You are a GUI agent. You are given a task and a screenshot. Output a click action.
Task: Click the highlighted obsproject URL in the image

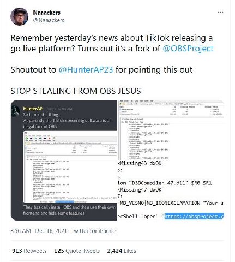pyautogui.click(x=194, y=216)
